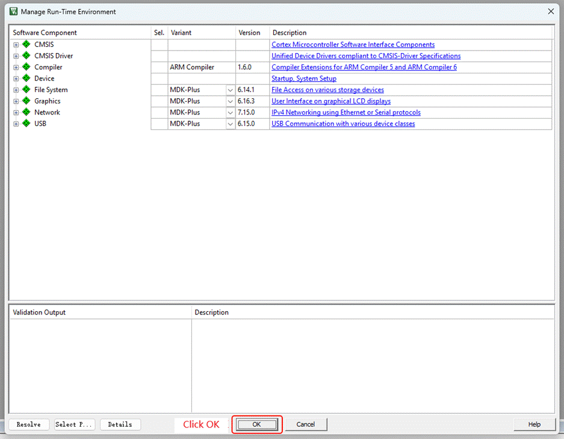The width and height of the screenshot is (564, 439).
Task: Open Compiler Extensions for ARM Compiler link
Action: pyautogui.click(x=364, y=67)
